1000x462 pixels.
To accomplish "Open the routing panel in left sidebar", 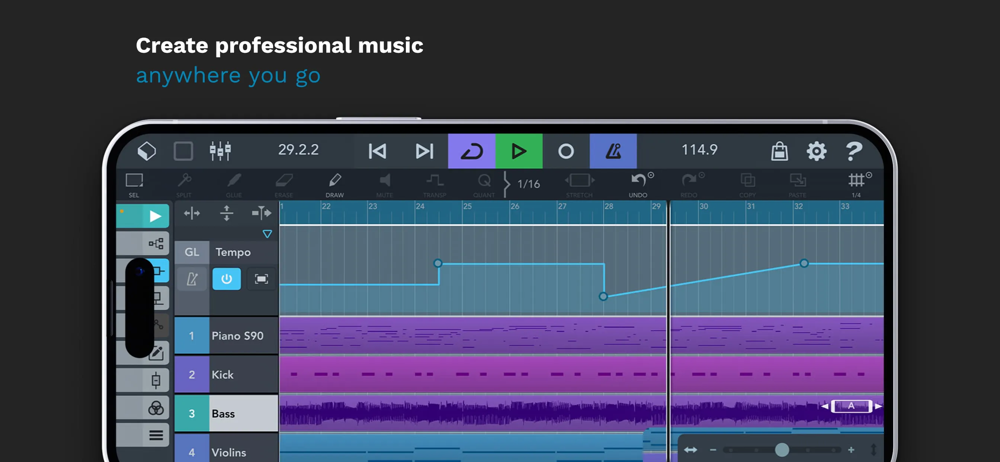I will tap(156, 243).
